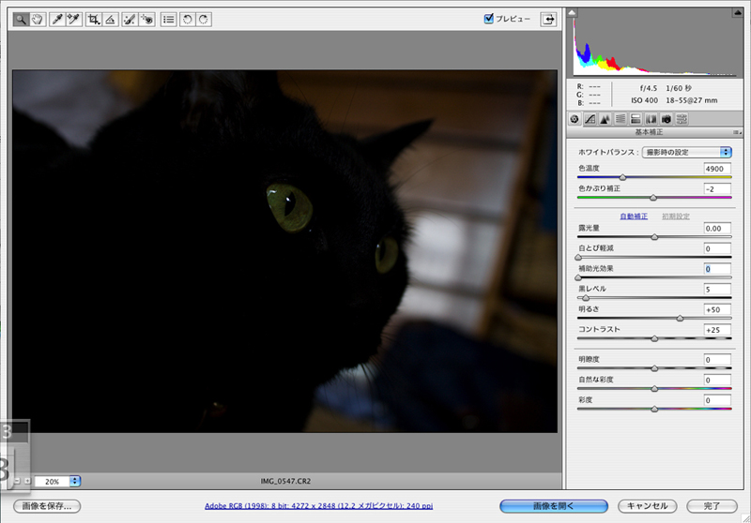Click the 明瞭度 value field
The width and height of the screenshot is (751, 523).
[x=717, y=360]
